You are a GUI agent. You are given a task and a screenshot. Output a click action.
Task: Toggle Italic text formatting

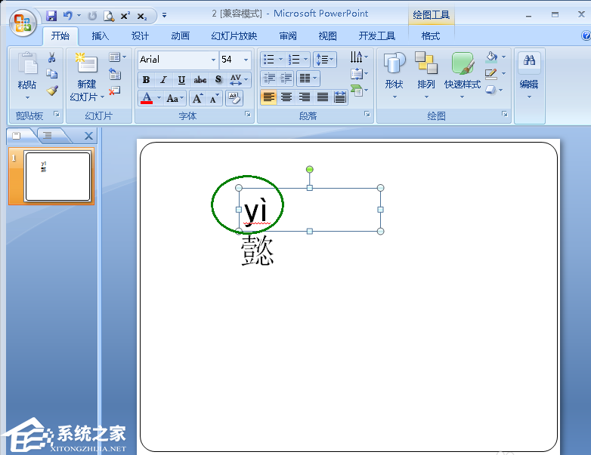(x=163, y=80)
